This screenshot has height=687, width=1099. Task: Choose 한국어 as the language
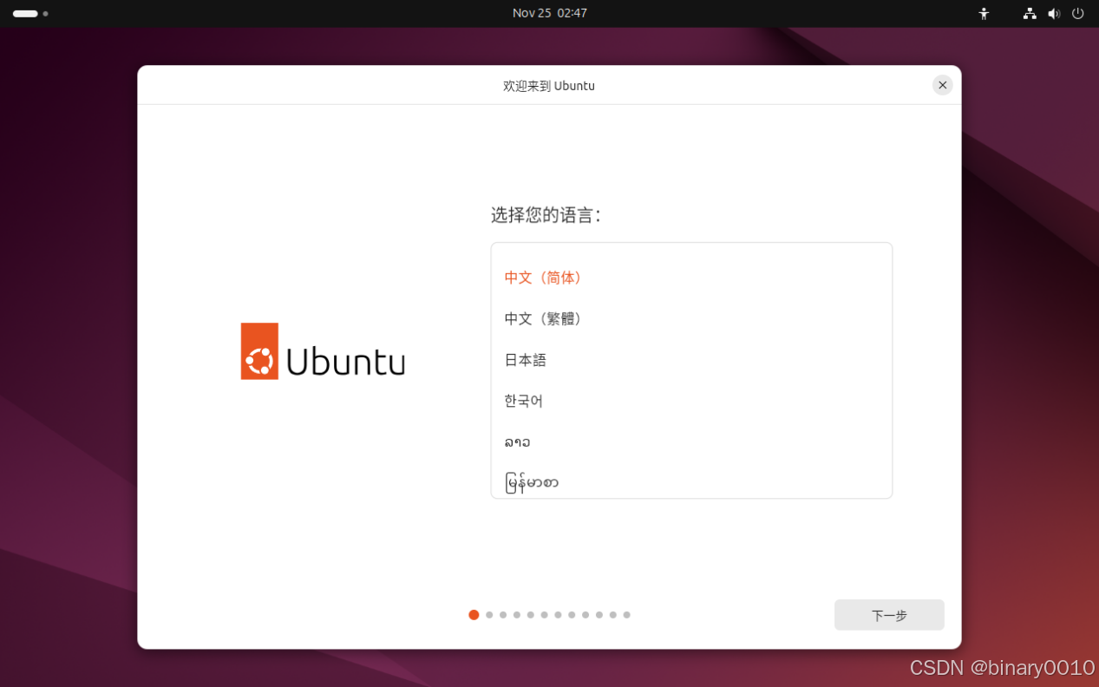(523, 400)
